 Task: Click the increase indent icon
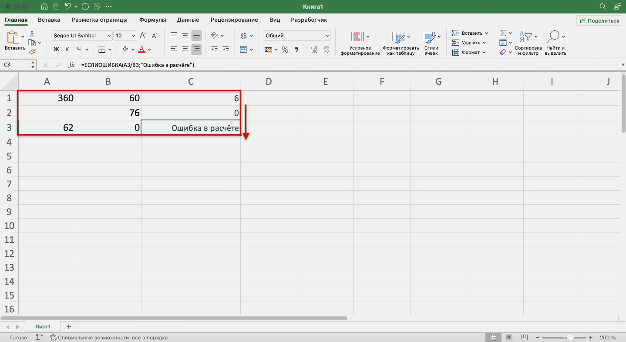[225, 50]
